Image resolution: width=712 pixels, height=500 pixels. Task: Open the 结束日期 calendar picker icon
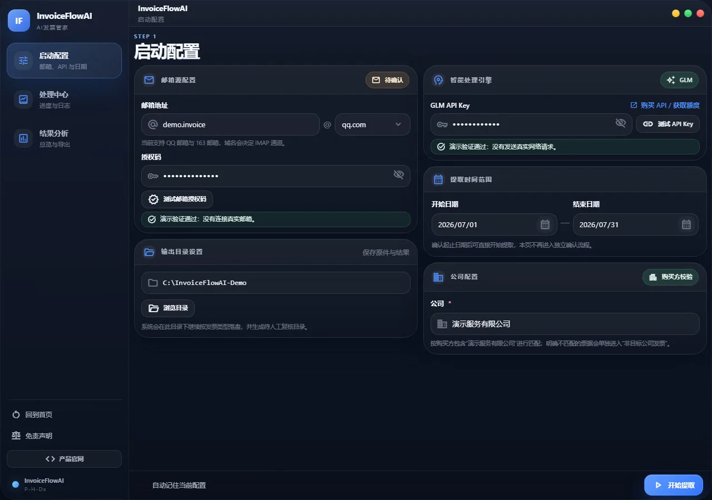686,224
